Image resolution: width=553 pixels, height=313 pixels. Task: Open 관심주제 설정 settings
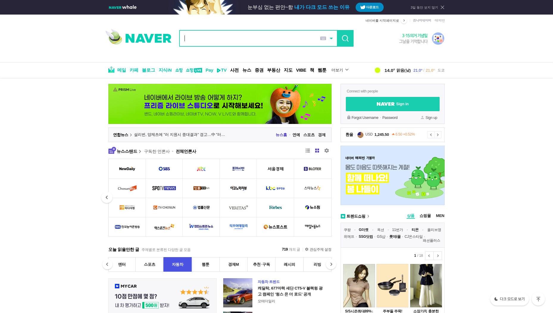tap(318, 249)
